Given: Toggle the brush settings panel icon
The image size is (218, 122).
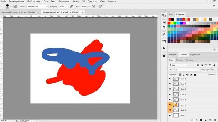Looking at the screenshot, I should point(15,6).
